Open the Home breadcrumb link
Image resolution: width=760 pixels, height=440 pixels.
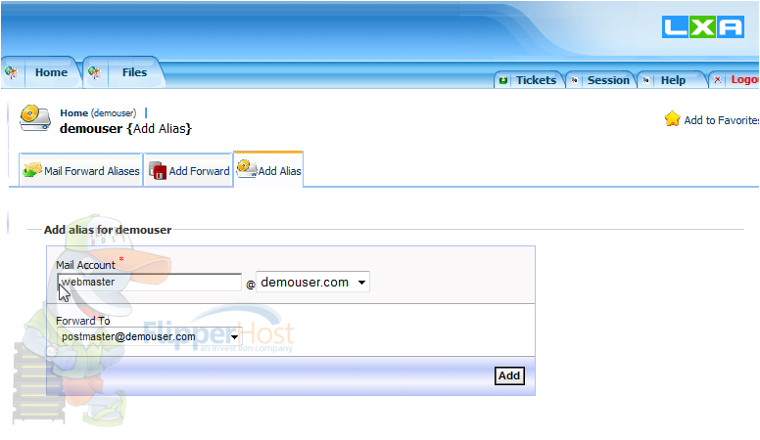[74, 112]
